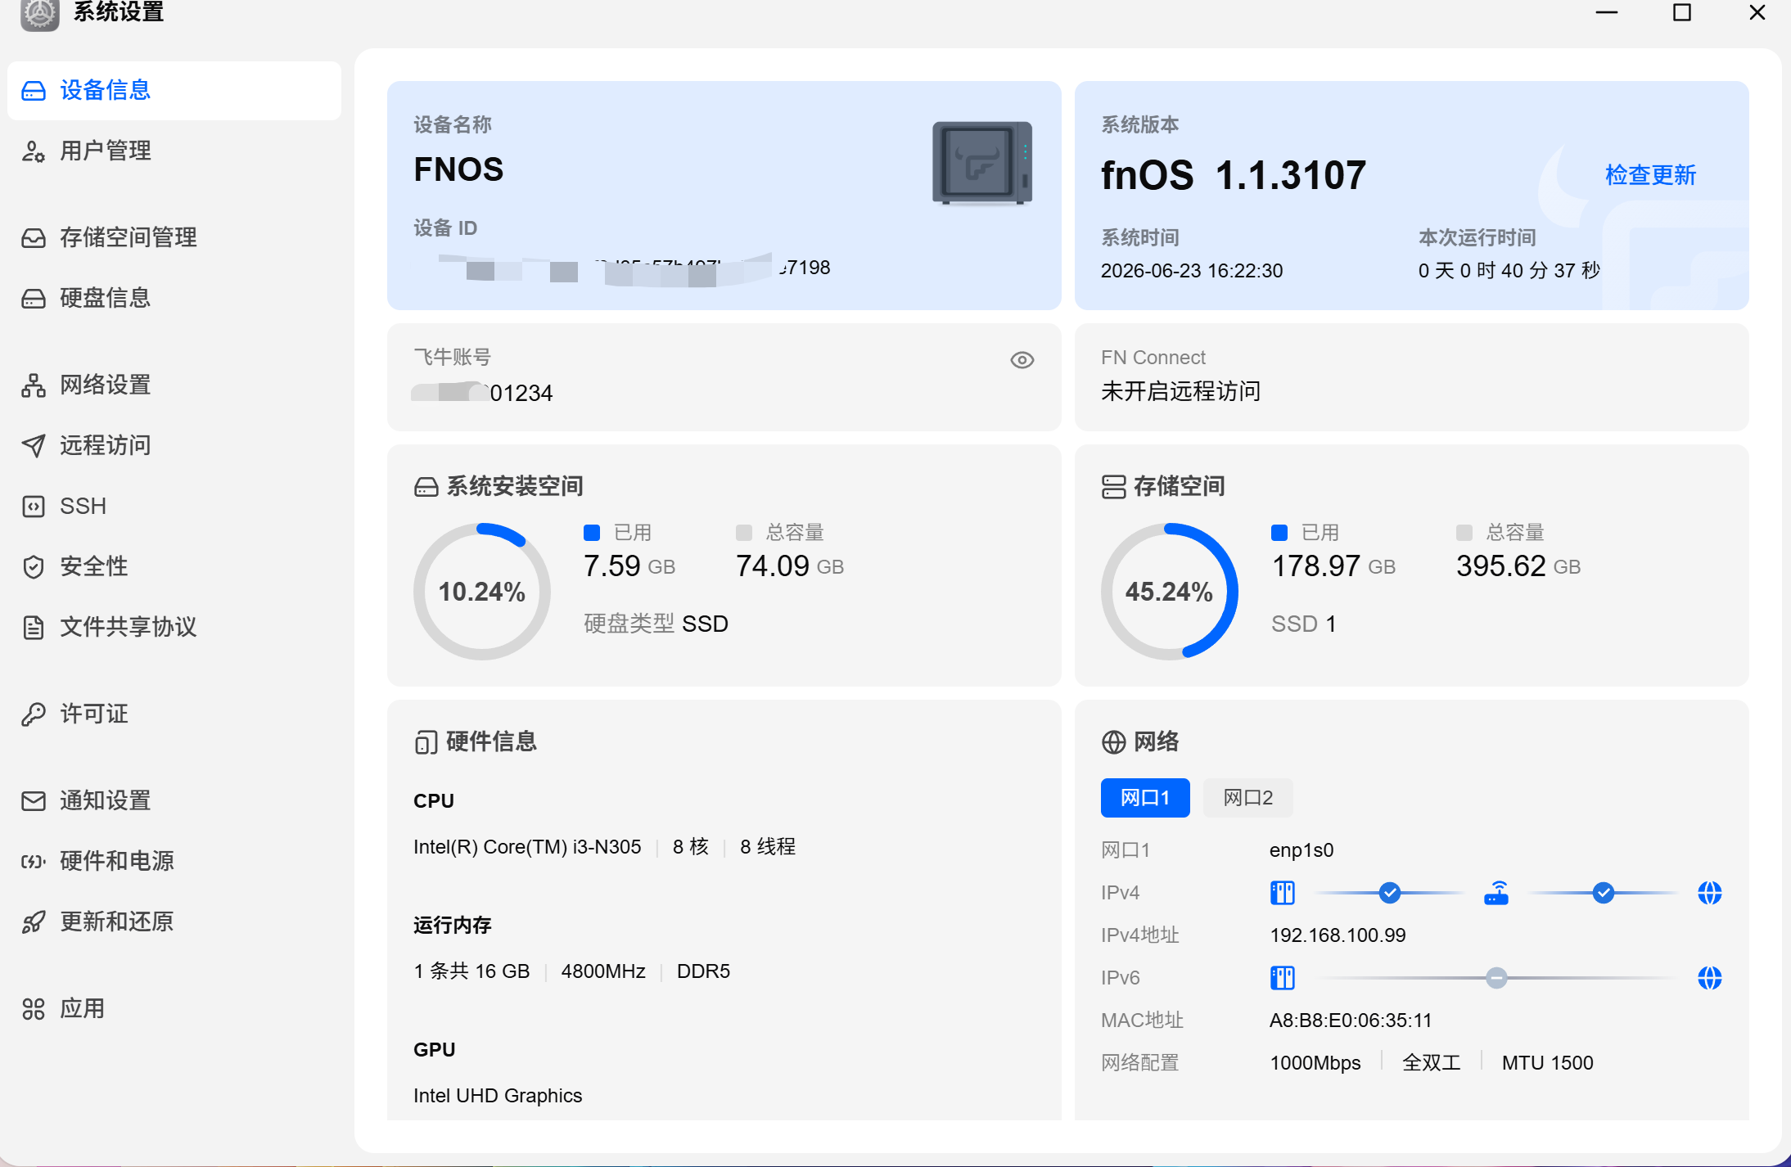Click IPv4 address 192.168.100.99

pyautogui.click(x=1338, y=935)
